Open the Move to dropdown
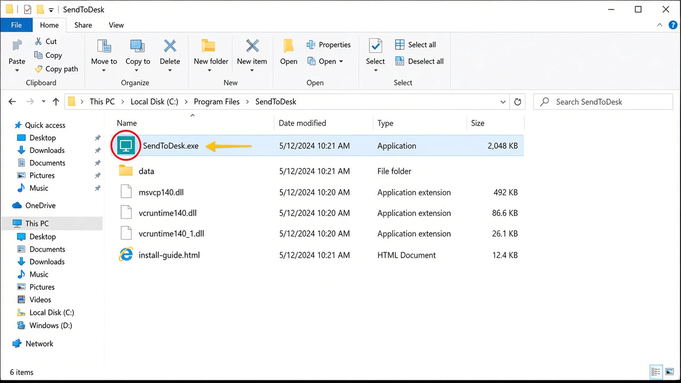The width and height of the screenshot is (681, 383). (x=104, y=70)
